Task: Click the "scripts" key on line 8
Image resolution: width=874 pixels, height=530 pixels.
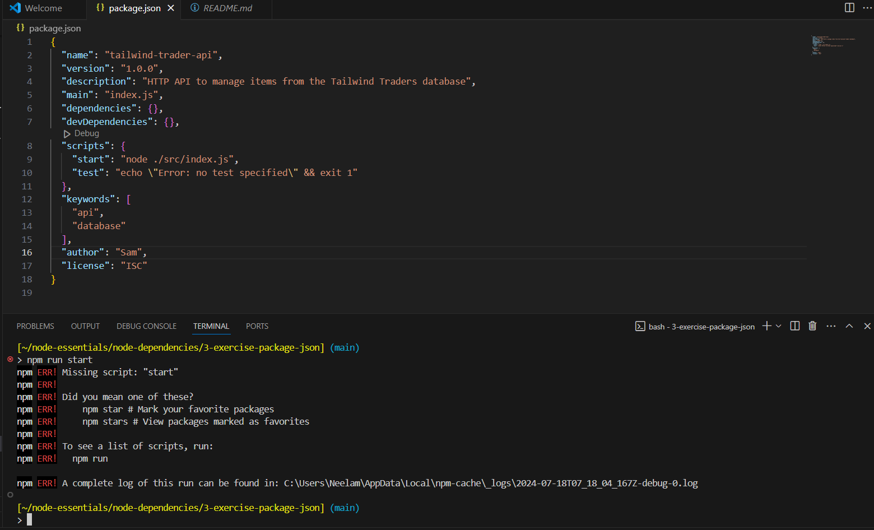Action: pyautogui.click(x=88, y=146)
